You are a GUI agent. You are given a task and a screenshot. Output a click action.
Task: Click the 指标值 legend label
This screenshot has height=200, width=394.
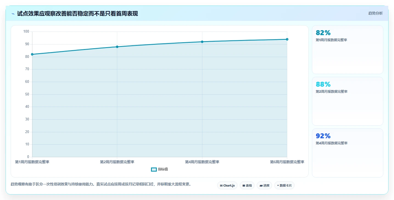163,169
